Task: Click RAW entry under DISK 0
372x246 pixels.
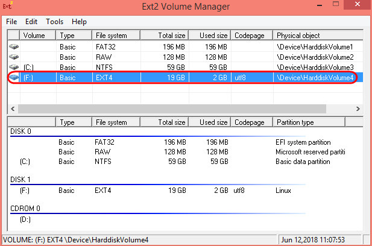Action: 102,152
